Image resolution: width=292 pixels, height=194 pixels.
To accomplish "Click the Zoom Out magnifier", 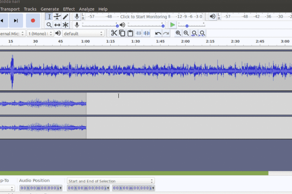I will click(x=186, y=33).
